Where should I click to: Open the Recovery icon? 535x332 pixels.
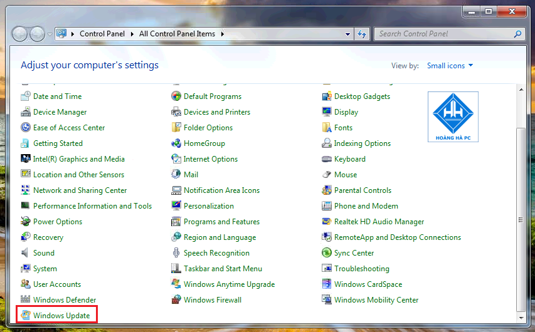[x=25, y=237]
